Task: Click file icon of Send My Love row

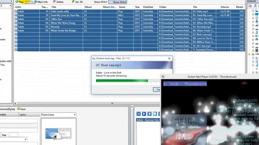Action: coord(16,15)
